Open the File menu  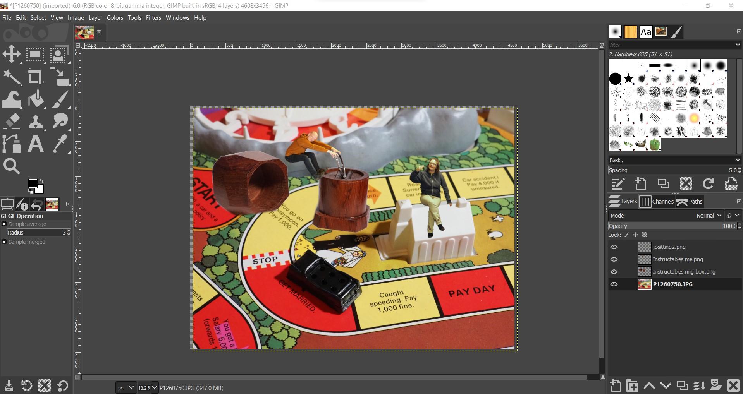point(7,18)
